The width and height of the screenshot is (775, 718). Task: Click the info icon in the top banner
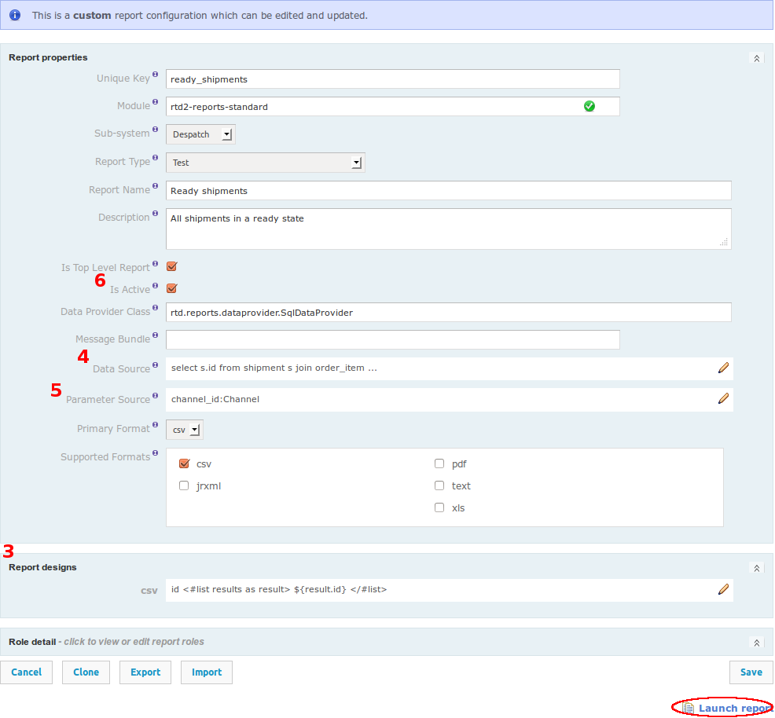pos(14,15)
